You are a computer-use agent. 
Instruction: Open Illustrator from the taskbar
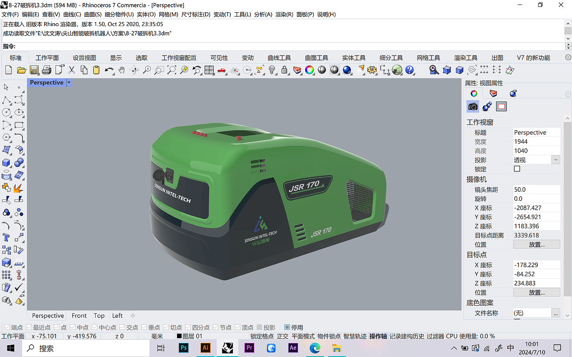pyautogui.click(x=206, y=348)
